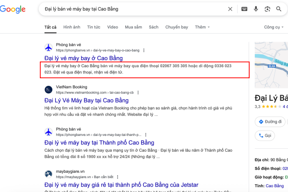This screenshot has width=288, height=192.
Task: Click the magnifying glass search button
Action: tap(279, 9)
